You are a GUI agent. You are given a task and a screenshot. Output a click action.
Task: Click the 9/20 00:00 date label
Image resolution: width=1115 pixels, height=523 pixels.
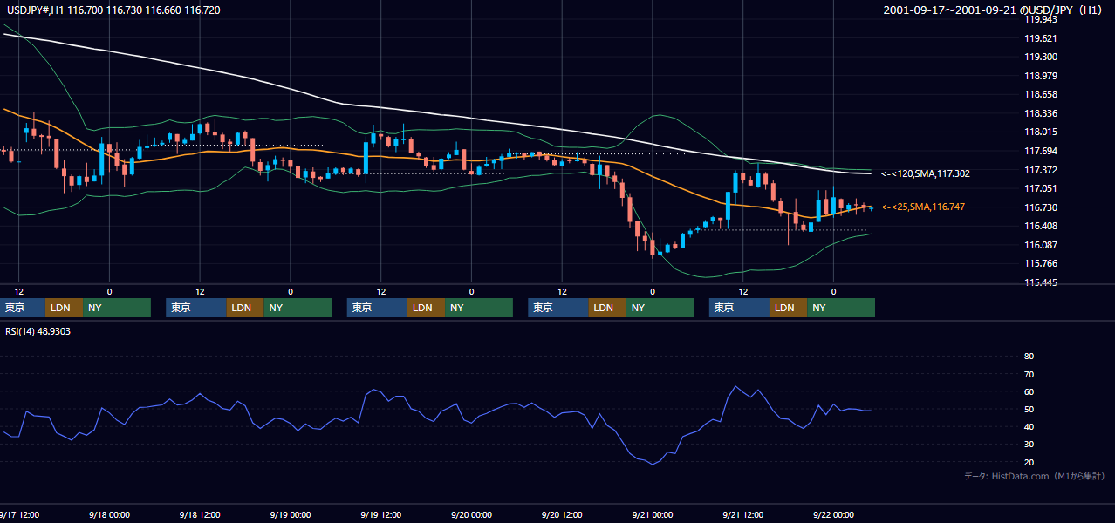tap(471, 515)
